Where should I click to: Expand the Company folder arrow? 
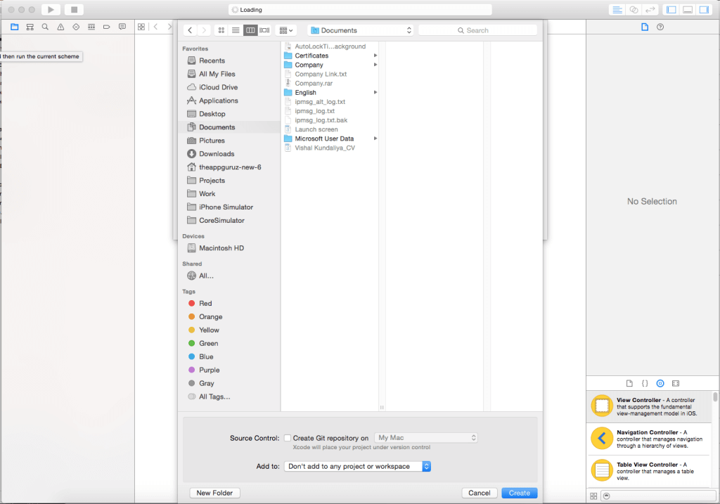375,65
